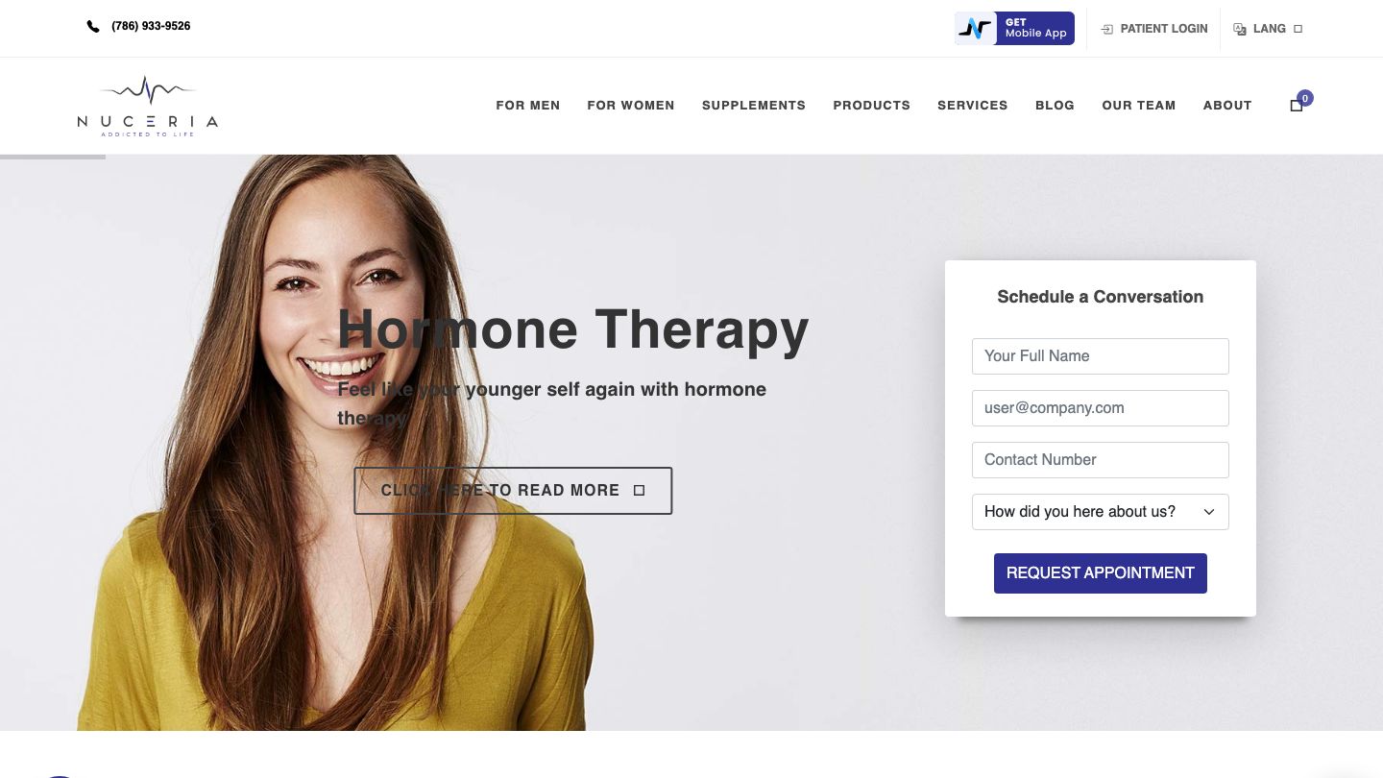The height and width of the screenshot is (778, 1383).
Task: Select Services in the navigation bar
Action: pyautogui.click(x=973, y=106)
